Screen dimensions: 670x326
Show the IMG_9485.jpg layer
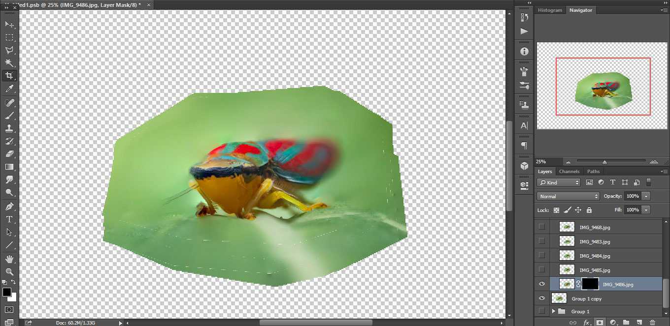(542, 269)
